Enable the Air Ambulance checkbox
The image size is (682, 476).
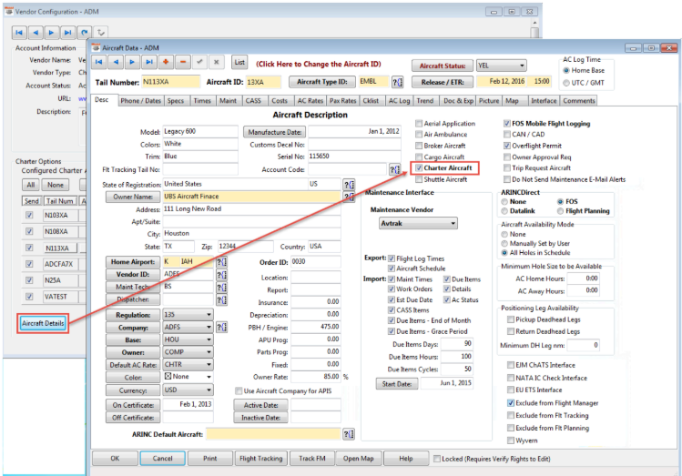pos(419,135)
